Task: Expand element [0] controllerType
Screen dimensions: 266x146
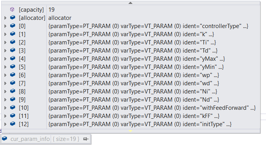Action: (5, 26)
